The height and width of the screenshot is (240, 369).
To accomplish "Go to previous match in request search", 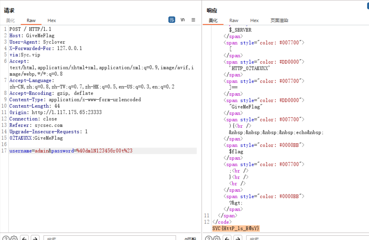I will click(x=24, y=238).
